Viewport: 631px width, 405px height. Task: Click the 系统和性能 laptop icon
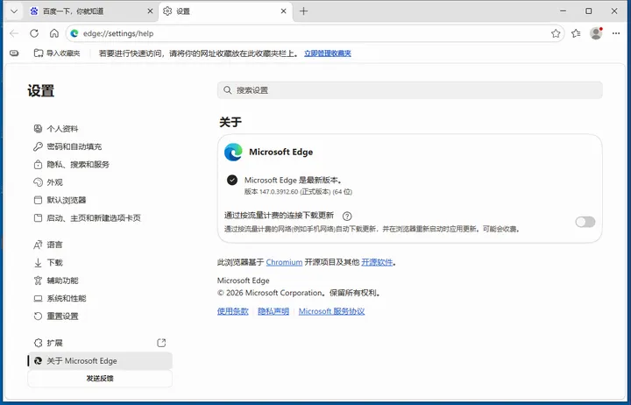coord(38,298)
